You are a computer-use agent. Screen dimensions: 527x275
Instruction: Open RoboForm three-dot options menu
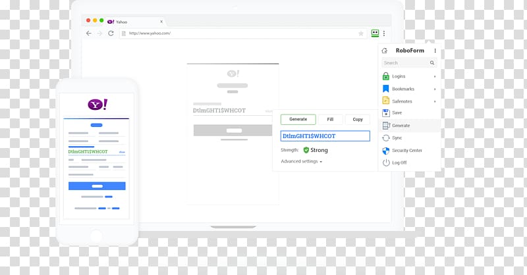click(x=435, y=51)
